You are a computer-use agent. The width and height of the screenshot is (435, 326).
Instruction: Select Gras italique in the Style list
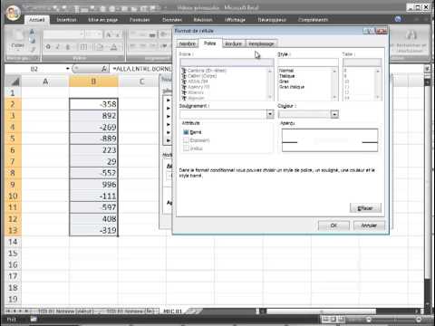(292, 87)
